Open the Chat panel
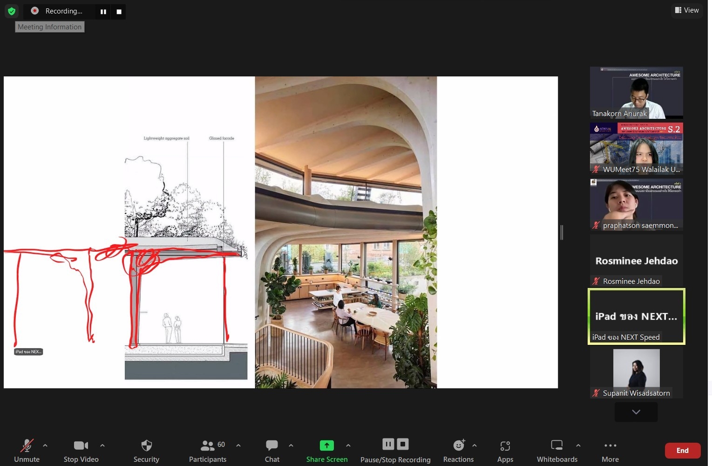The height and width of the screenshot is (466, 712). click(x=272, y=446)
